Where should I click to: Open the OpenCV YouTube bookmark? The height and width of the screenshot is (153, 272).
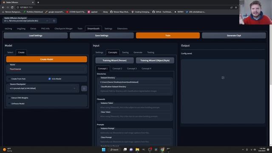click(76, 12)
